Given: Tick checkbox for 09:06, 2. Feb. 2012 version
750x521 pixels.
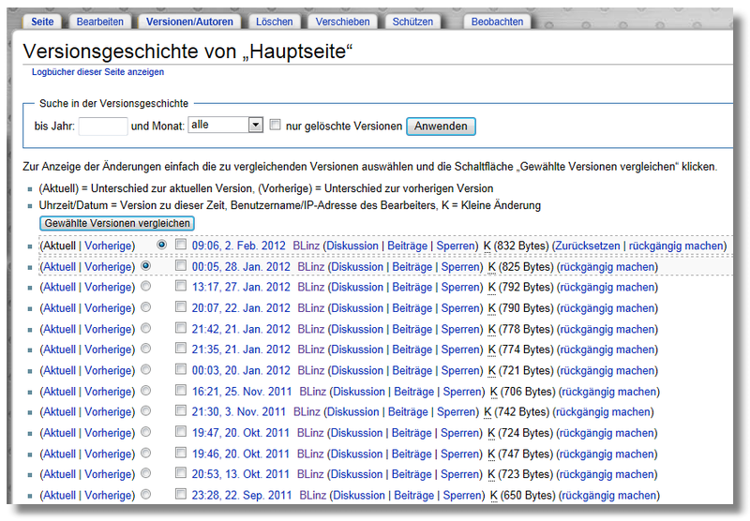Looking at the screenshot, I should (181, 246).
